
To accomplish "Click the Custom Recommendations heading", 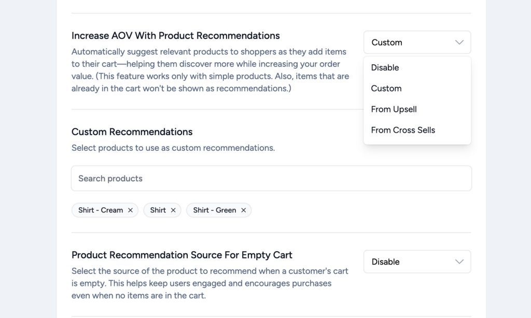I will tap(132, 132).
